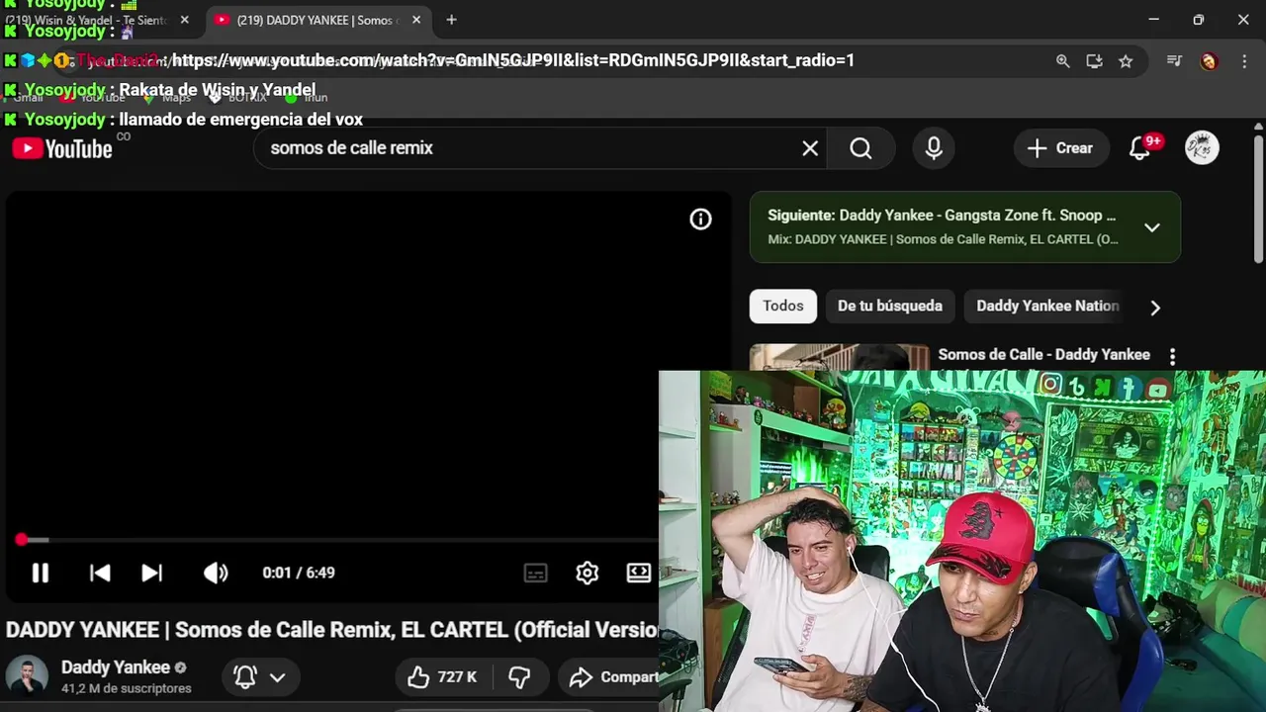Image resolution: width=1266 pixels, height=712 pixels.
Task: Click the DADDY YANKEE Somos de Calle Remix title
Action: [x=332, y=630]
